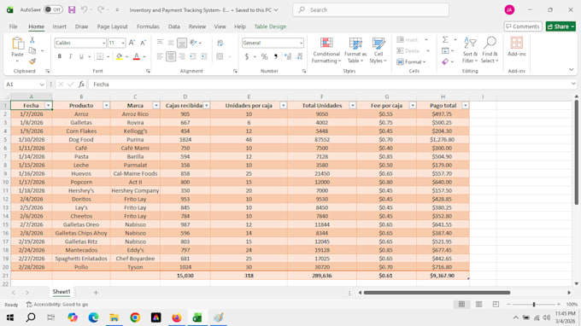The width and height of the screenshot is (581, 326).
Task: Open the font size dropdown
Action: pyautogui.click(x=123, y=44)
